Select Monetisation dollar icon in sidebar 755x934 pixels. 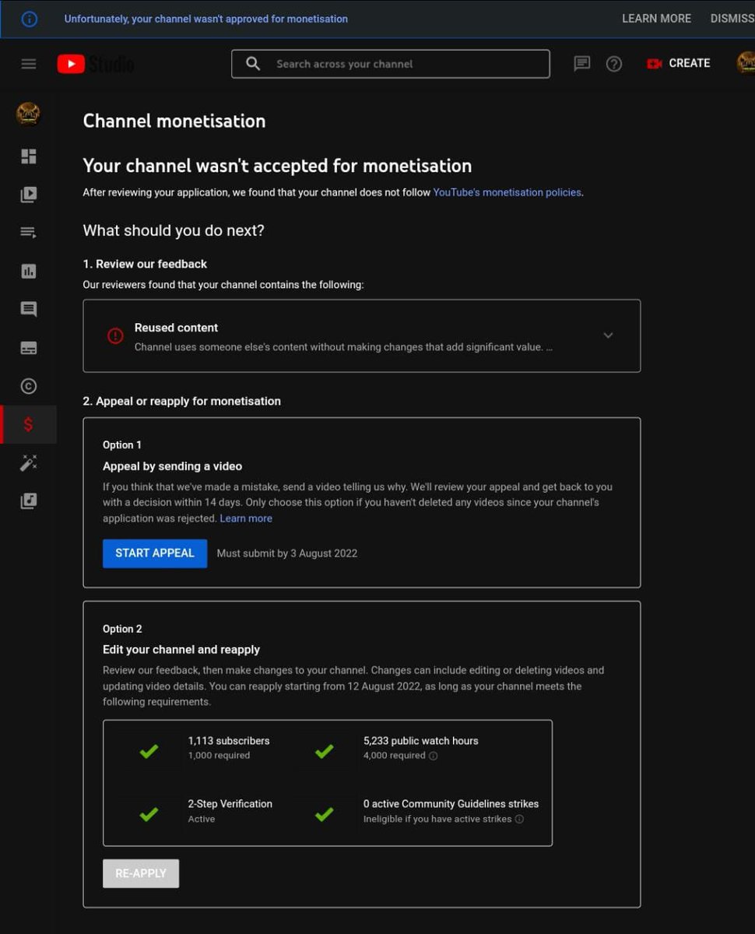click(29, 424)
